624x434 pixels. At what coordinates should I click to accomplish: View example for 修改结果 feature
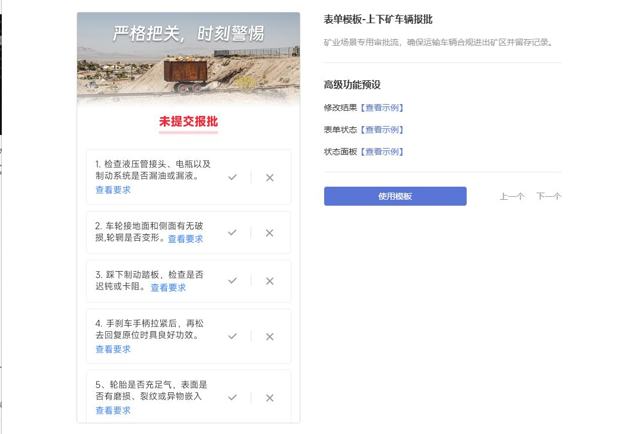tap(382, 108)
